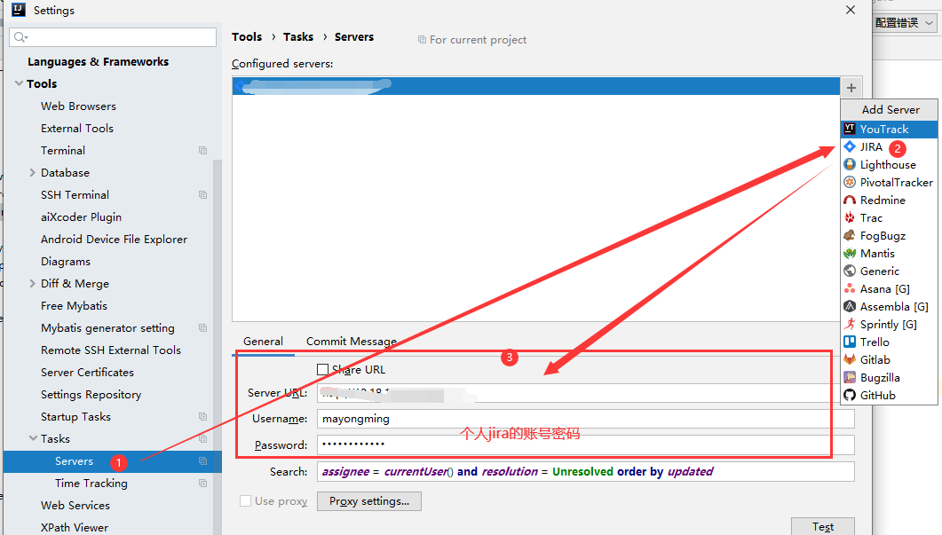Choose JIRA from Add Server menu
Viewport: 942px width, 535px height.
889,146
